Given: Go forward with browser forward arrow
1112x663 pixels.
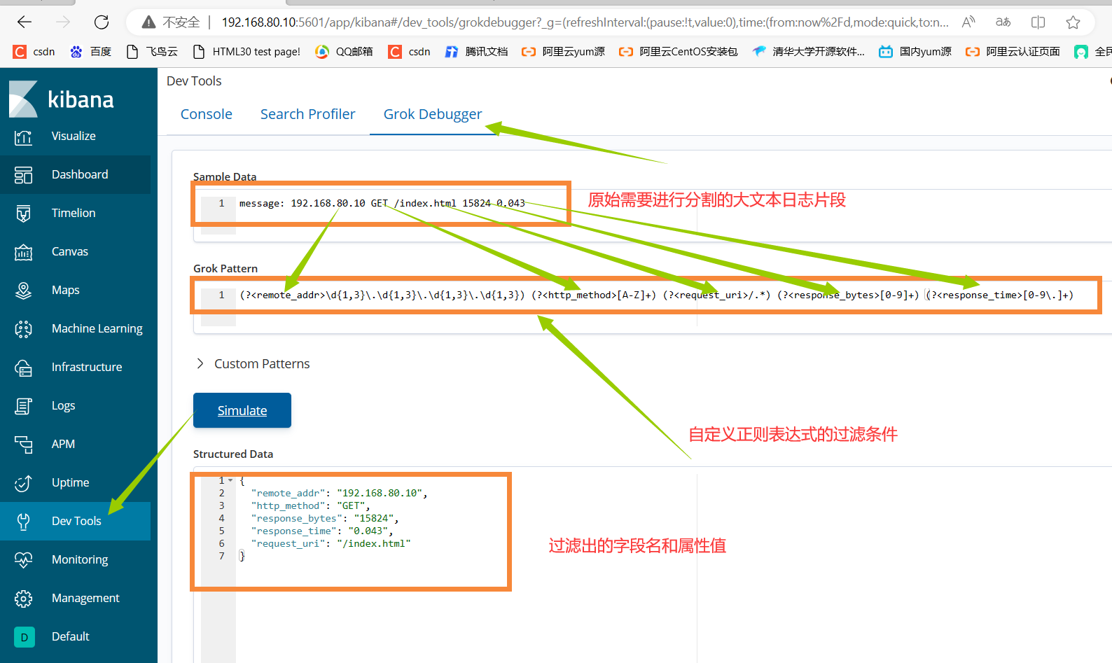Looking at the screenshot, I should (63, 22).
